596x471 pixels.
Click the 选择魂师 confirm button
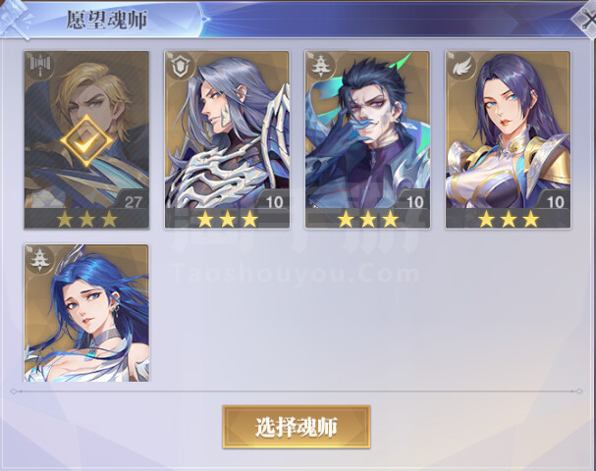(x=297, y=427)
